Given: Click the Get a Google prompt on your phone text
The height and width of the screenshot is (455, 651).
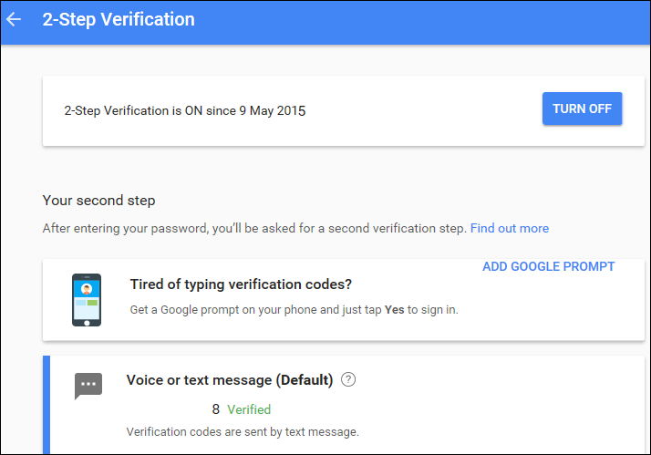Looking at the screenshot, I should [294, 310].
